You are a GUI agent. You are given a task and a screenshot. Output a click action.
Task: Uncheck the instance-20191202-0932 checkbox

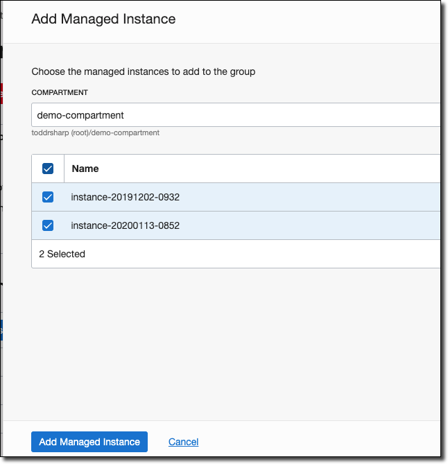tap(48, 197)
